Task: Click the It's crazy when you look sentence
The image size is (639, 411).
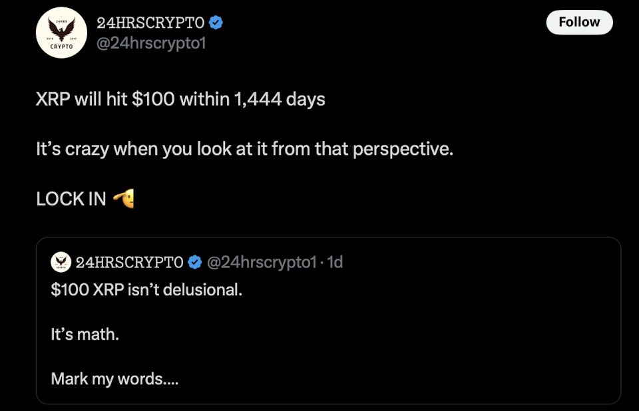Action: coord(243,148)
